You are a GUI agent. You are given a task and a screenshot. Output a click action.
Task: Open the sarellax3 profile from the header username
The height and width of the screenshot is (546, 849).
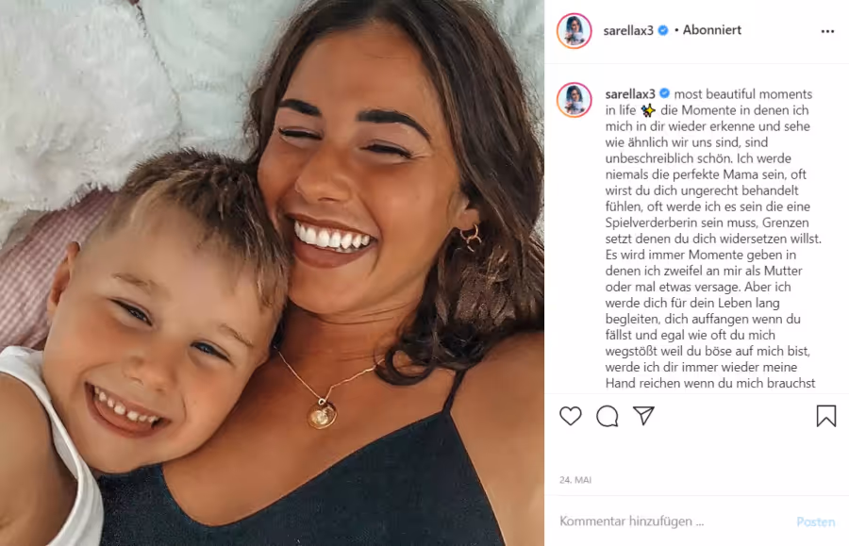coord(628,31)
